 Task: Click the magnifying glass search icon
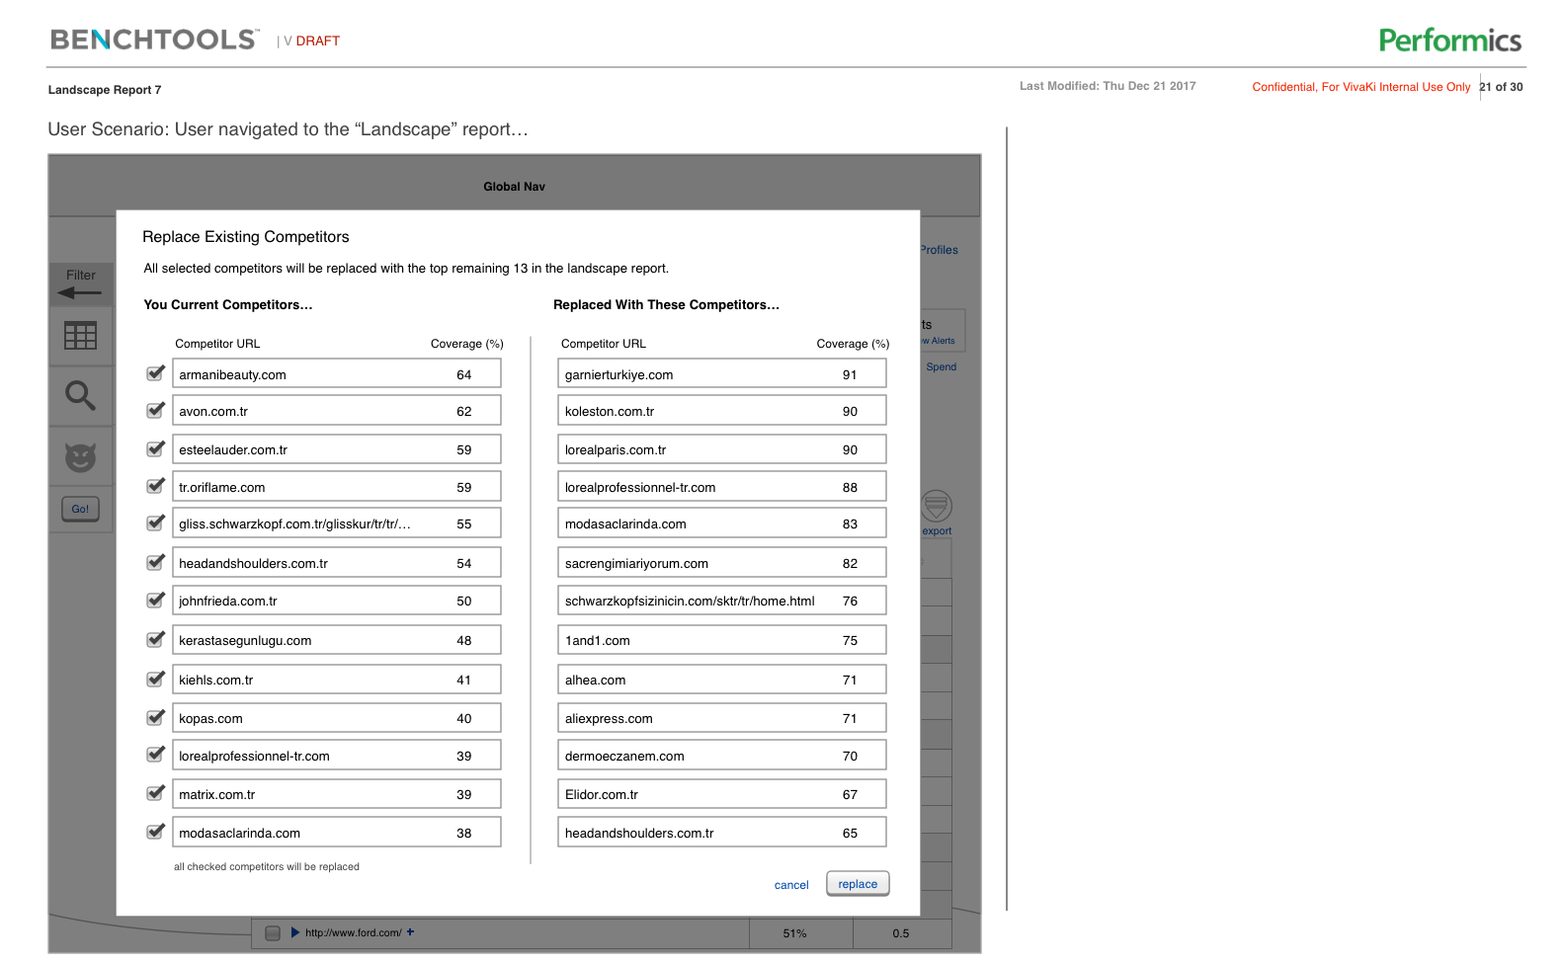[x=80, y=396]
